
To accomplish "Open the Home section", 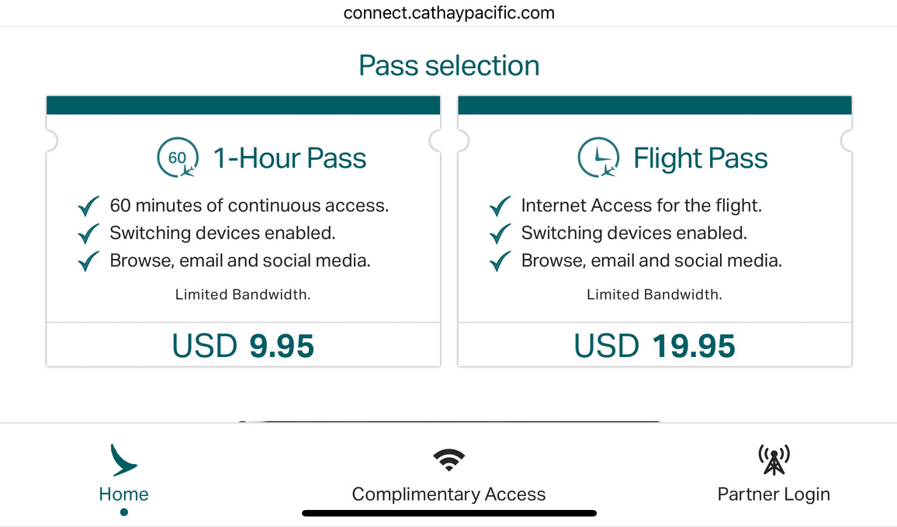I will [x=123, y=494].
